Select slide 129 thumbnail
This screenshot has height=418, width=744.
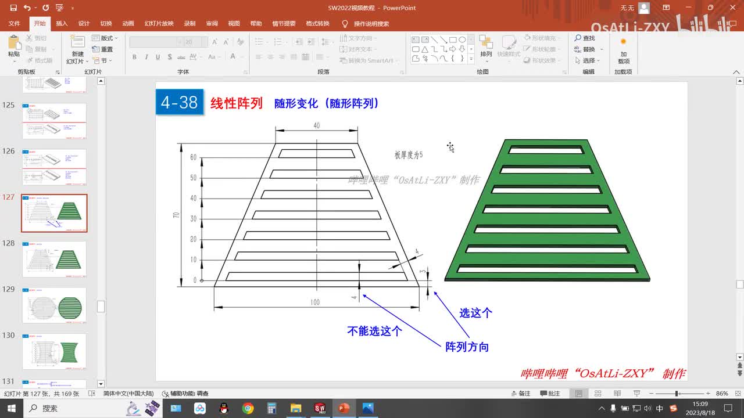pyautogui.click(x=54, y=305)
